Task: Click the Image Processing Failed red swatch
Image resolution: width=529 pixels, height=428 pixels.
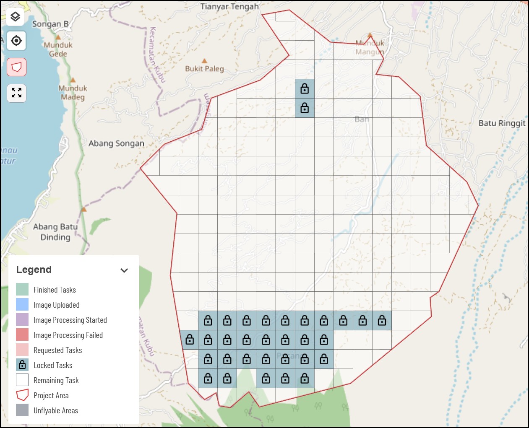Action: 22,335
